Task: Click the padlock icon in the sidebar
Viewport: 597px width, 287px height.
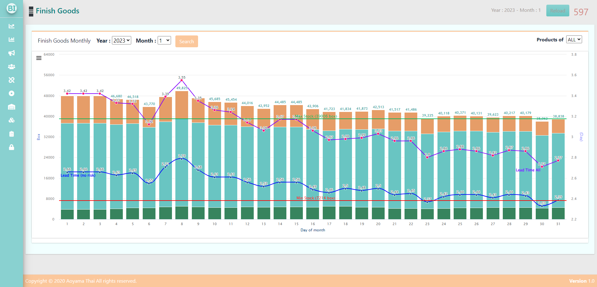Action: tap(12, 147)
